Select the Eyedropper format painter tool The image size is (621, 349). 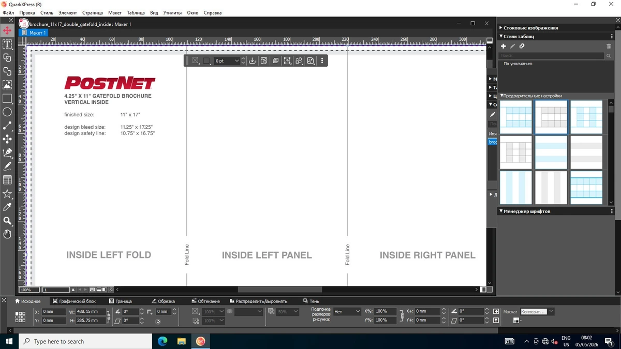7,207
